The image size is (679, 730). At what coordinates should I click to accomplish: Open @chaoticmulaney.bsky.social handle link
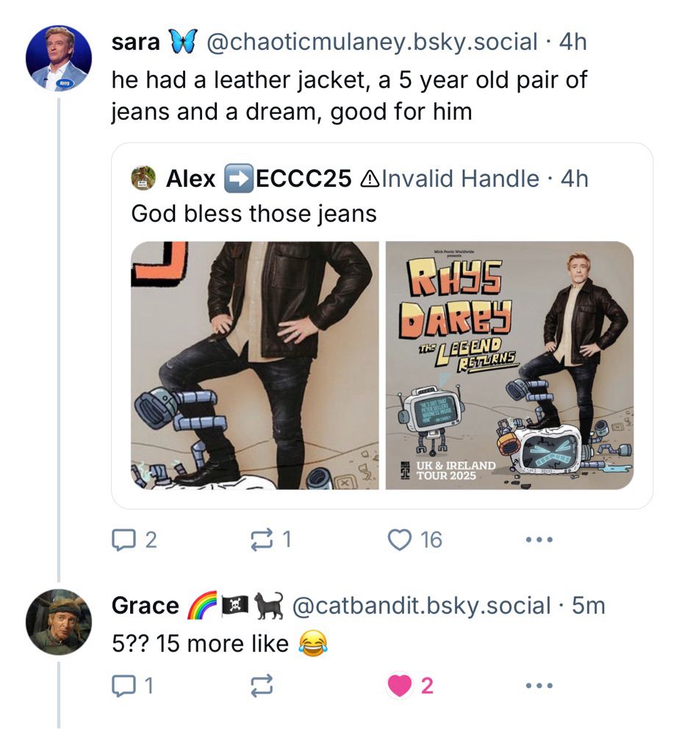tap(371, 42)
